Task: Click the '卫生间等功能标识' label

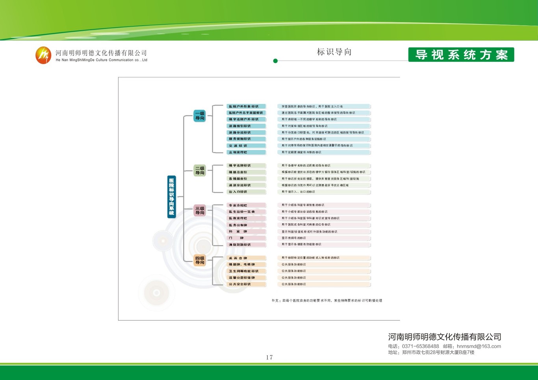Action: (246, 271)
